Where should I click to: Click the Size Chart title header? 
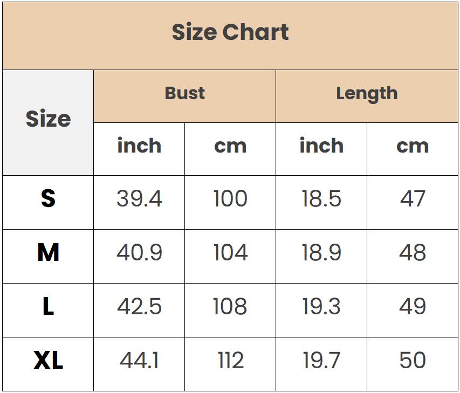(230, 36)
